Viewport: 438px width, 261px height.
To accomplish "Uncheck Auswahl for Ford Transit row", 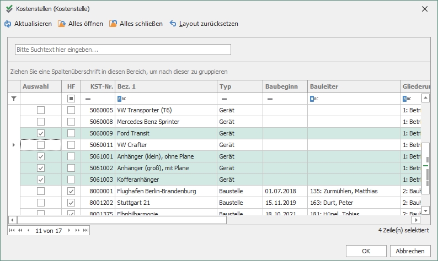I will tap(41, 134).
